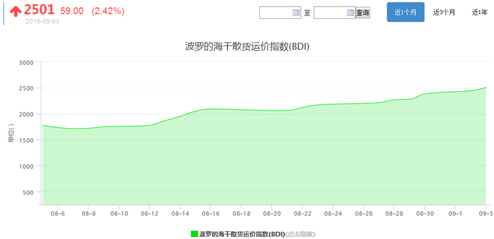Click the 08-30 x-axis label
The image size is (494, 239).
(x=424, y=214)
